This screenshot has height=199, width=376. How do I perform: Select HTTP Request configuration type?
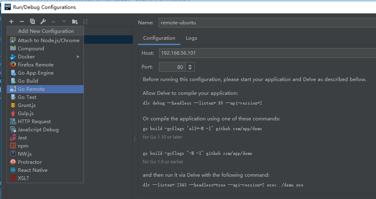coord(34,122)
